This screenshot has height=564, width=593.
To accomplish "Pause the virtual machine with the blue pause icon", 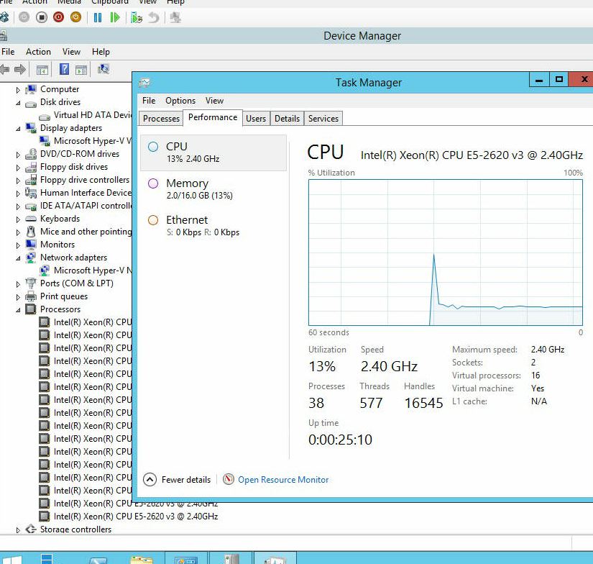I will tap(98, 17).
